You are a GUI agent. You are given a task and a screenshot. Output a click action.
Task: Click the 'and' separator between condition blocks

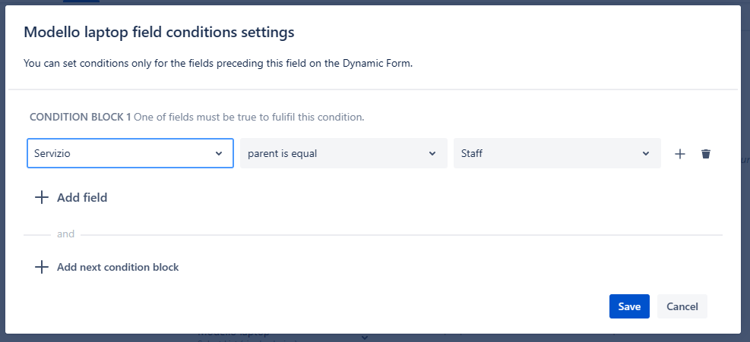tap(66, 234)
